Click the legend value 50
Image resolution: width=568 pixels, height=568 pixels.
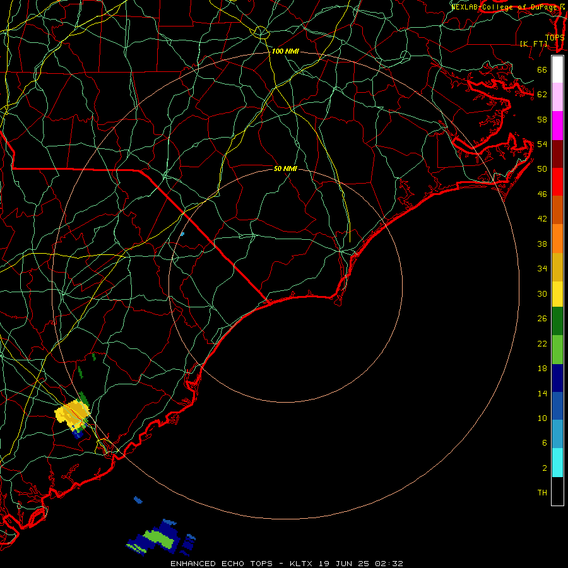pyautogui.click(x=542, y=169)
